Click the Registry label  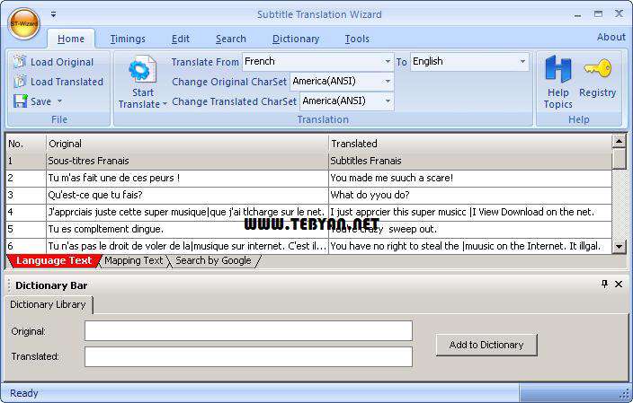click(x=597, y=92)
